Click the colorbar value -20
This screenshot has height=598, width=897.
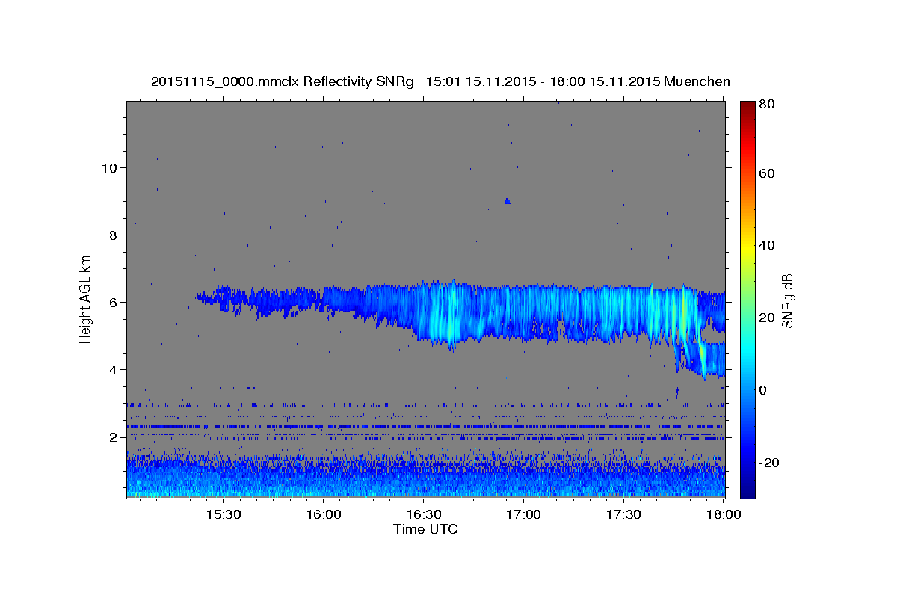(x=770, y=463)
